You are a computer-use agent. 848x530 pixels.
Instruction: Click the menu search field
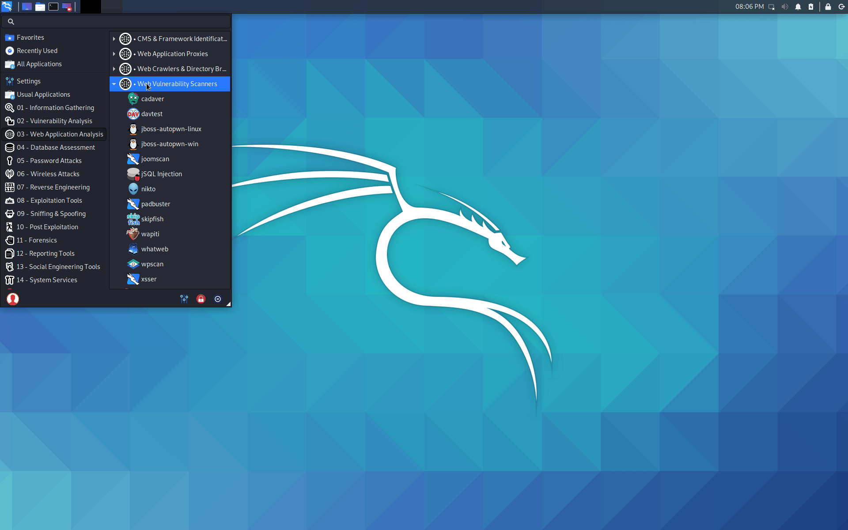(x=119, y=21)
